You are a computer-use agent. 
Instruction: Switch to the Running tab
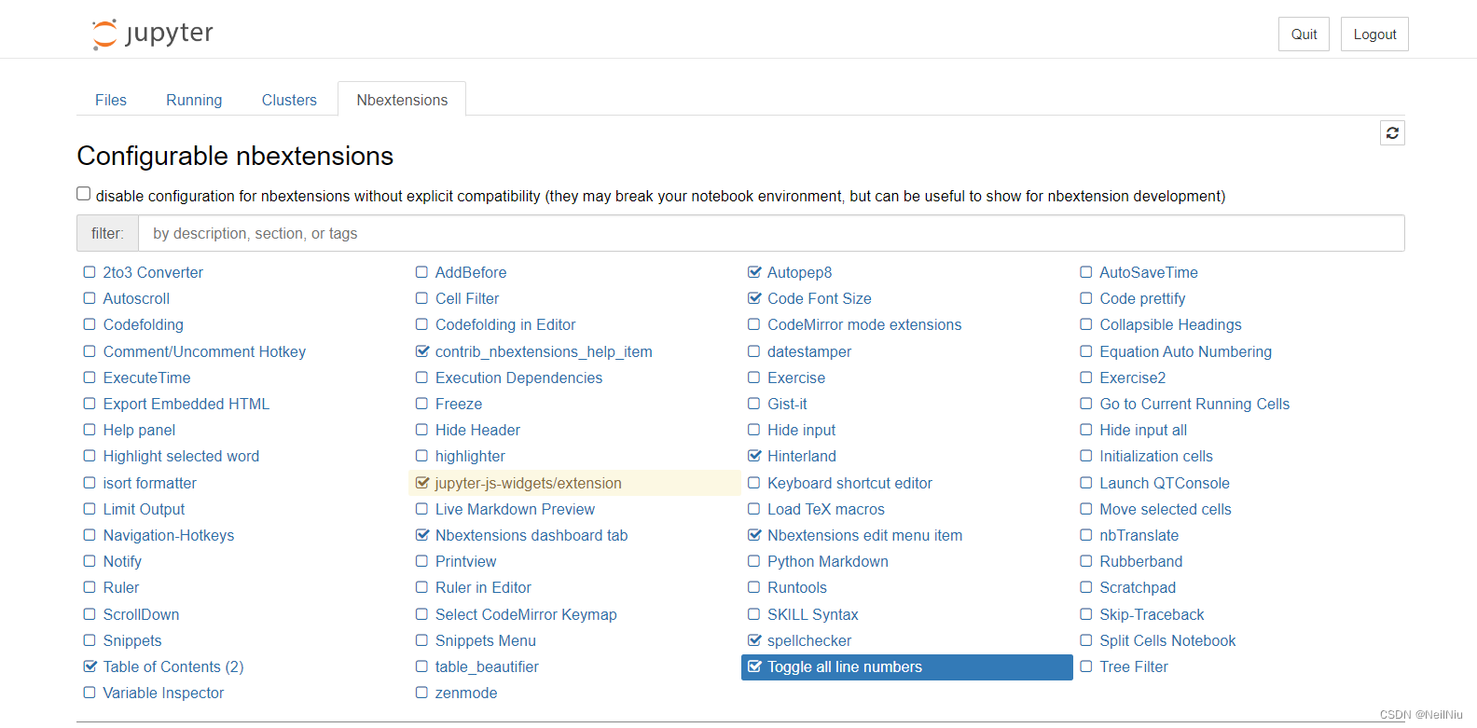point(194,100)
